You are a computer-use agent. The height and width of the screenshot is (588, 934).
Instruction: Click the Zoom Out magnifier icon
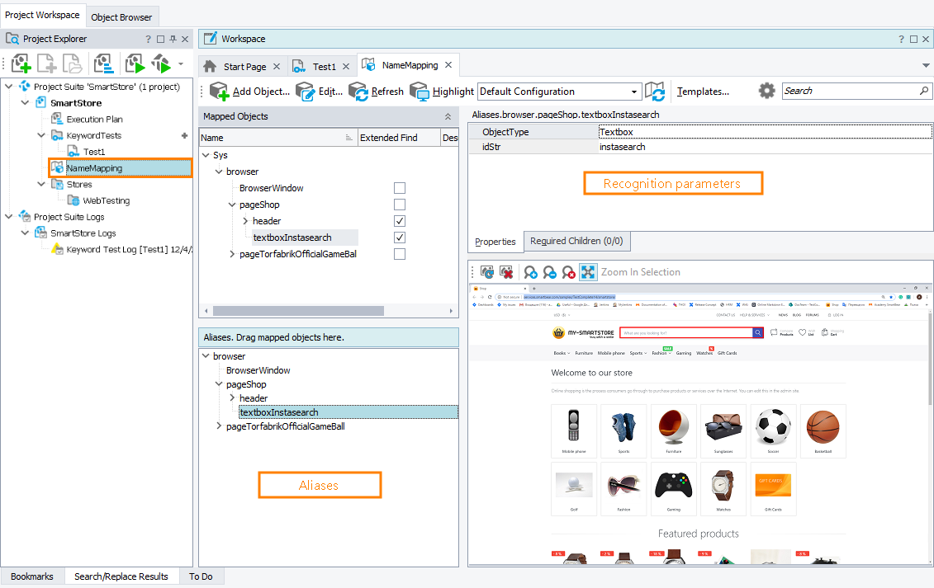click(x=548, y=271)
